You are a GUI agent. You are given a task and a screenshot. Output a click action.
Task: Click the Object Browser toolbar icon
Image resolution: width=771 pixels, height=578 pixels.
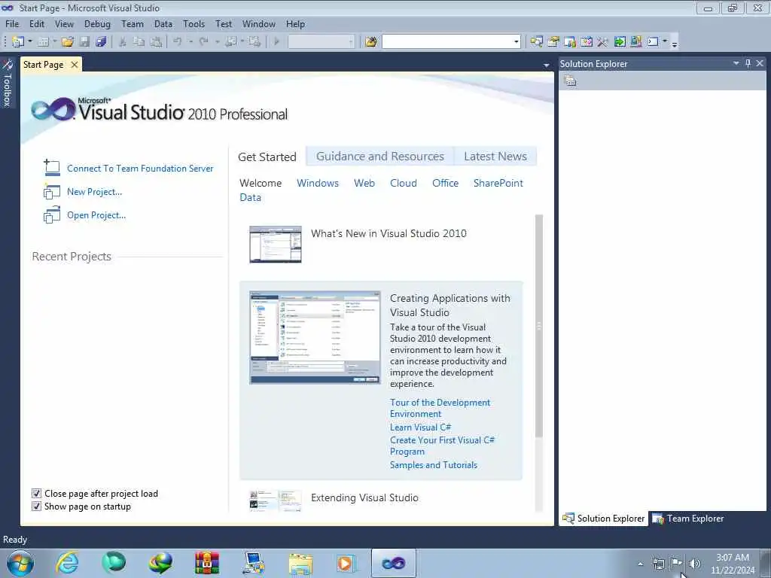[x=586, y=42]
